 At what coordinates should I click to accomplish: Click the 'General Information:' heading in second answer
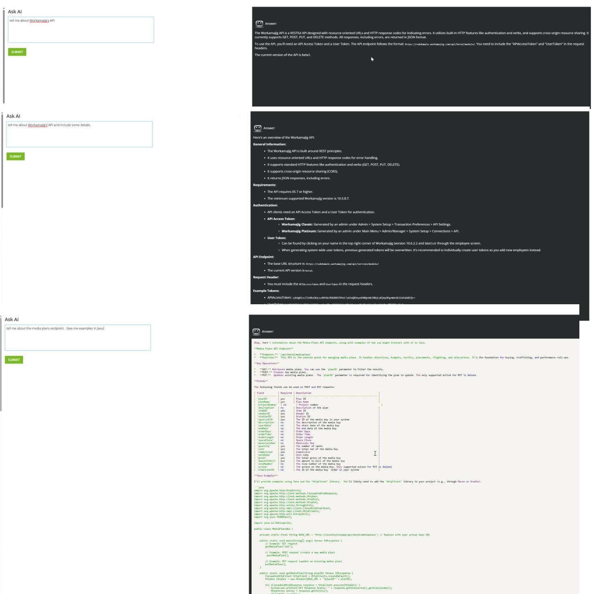click(269, 144)
